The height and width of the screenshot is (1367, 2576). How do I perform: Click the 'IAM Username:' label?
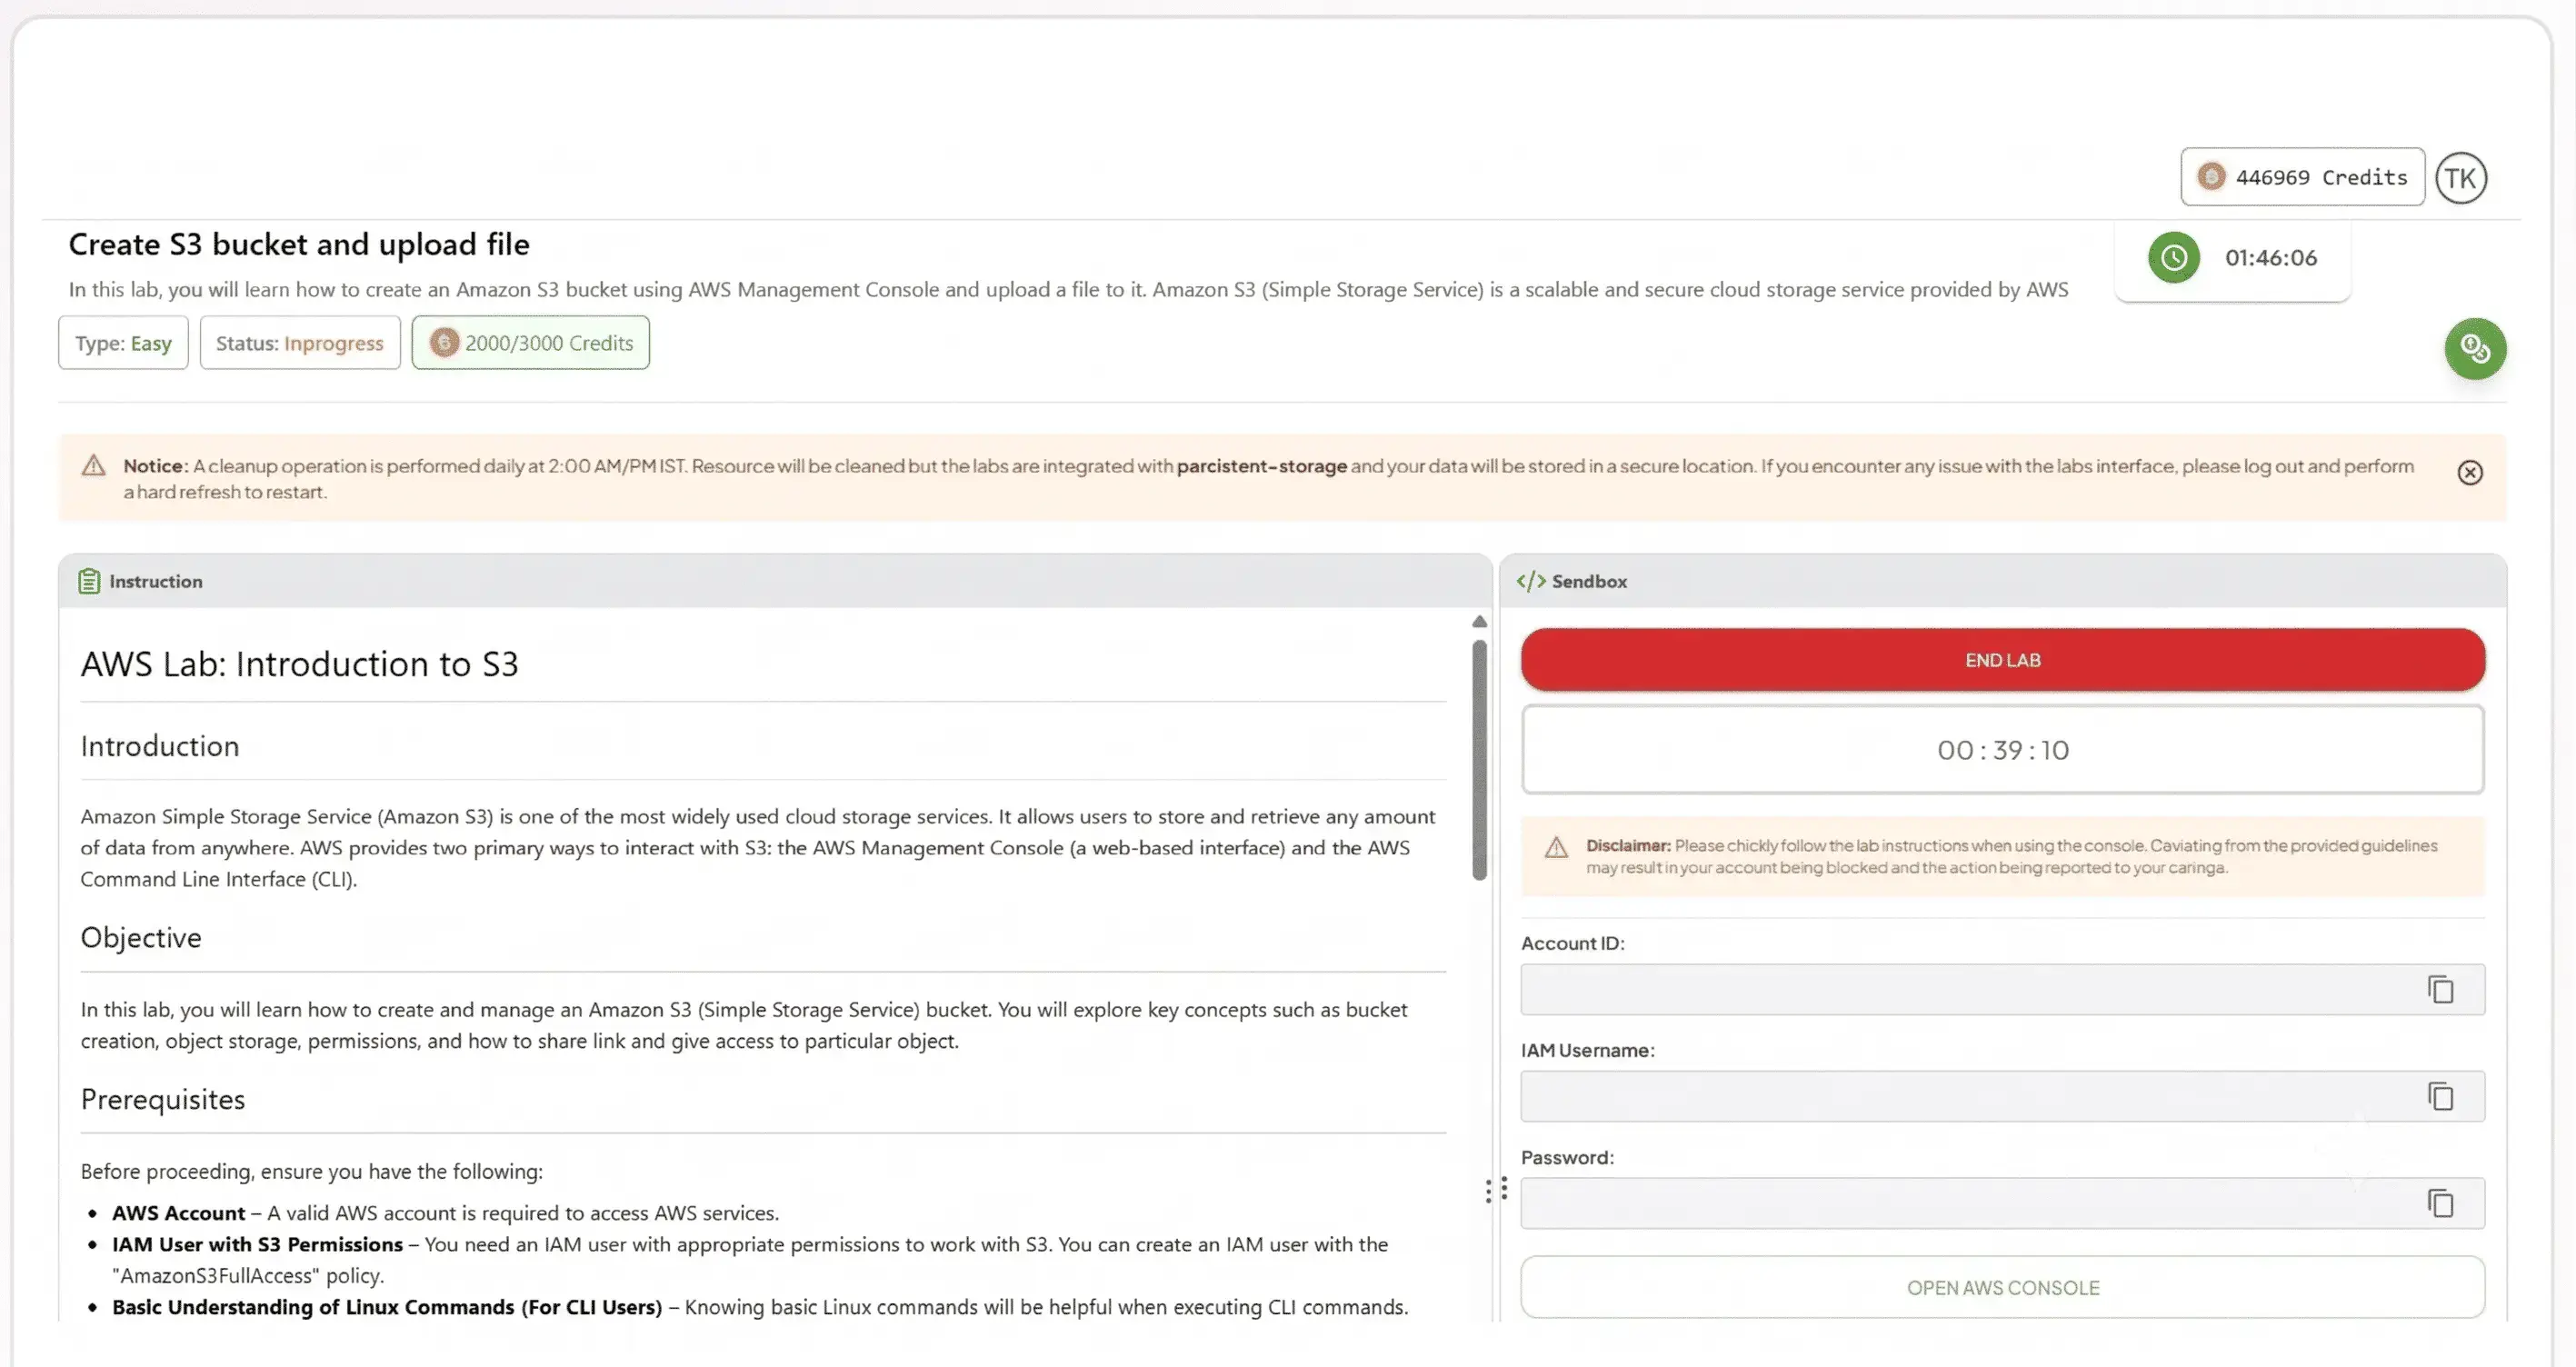click(1587, 1051)
